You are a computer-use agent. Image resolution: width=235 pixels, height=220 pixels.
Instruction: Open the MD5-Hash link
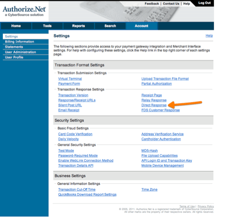click(149, 150)
